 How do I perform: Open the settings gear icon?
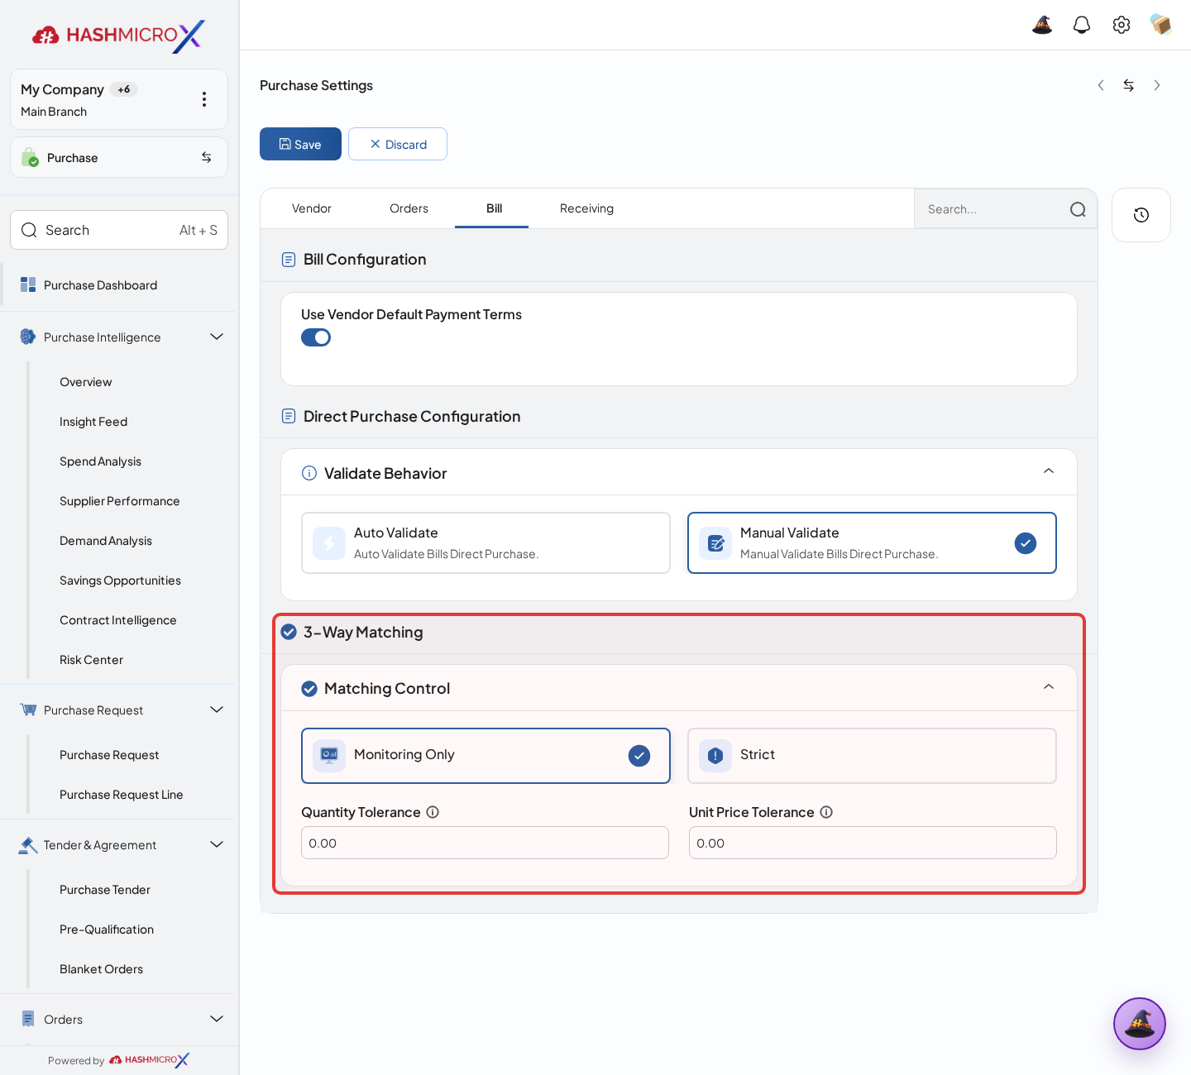point(1122,25)
